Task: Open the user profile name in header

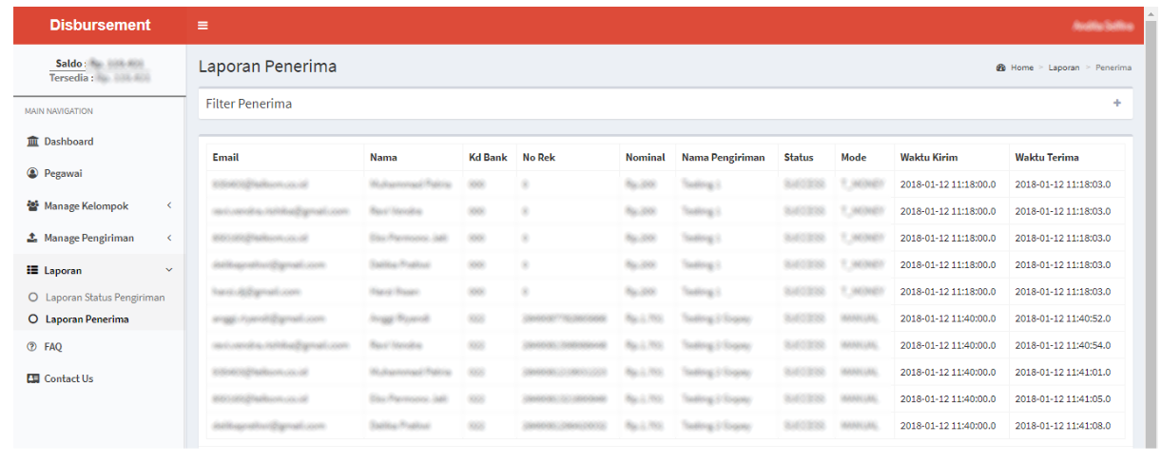Action: (x=1103, y=26)
